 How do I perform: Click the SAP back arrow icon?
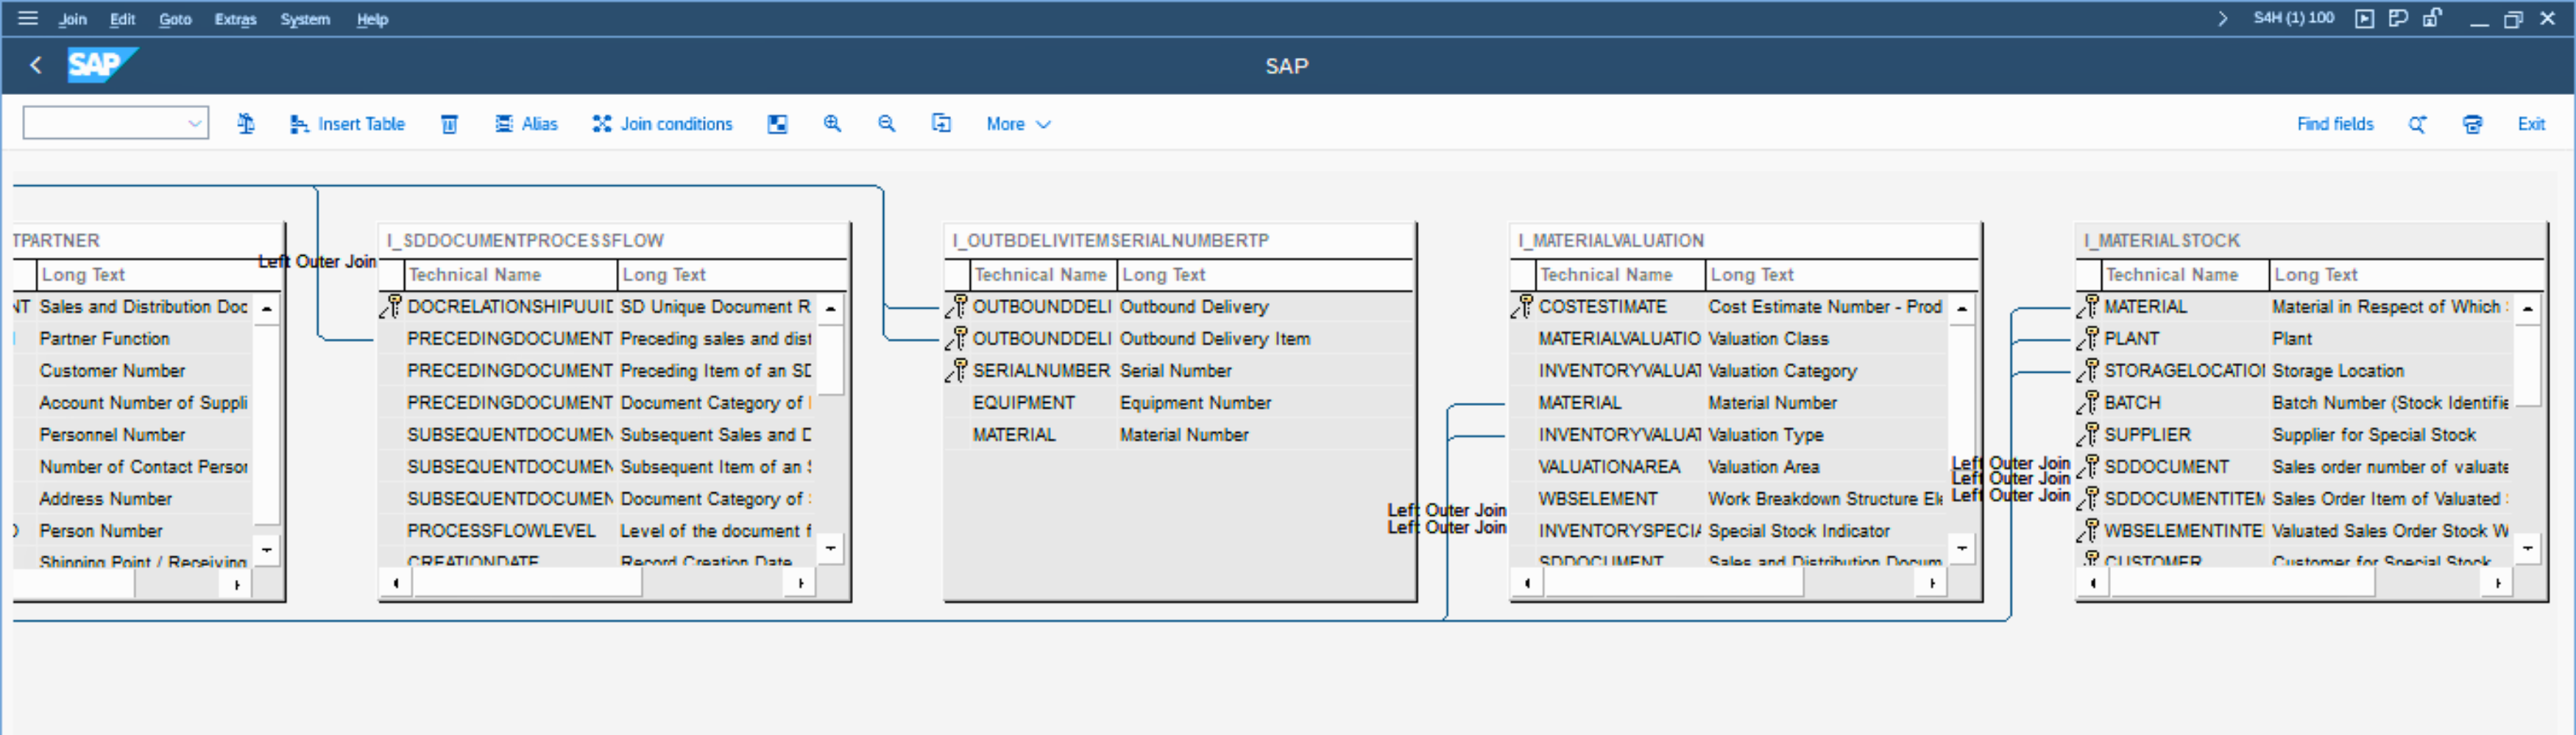[36, 66]
